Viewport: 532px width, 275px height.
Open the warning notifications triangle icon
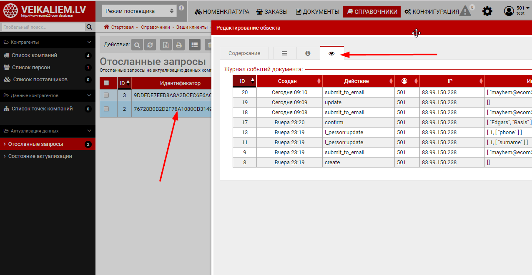click(x=465, y=11)
